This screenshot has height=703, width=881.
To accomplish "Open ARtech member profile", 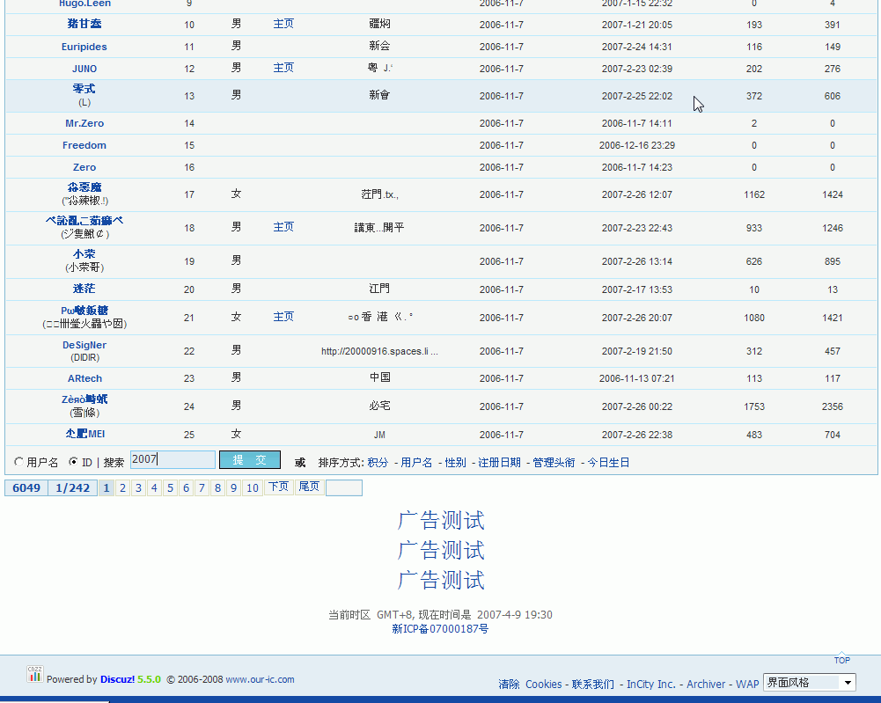I will tap(84, 378).
